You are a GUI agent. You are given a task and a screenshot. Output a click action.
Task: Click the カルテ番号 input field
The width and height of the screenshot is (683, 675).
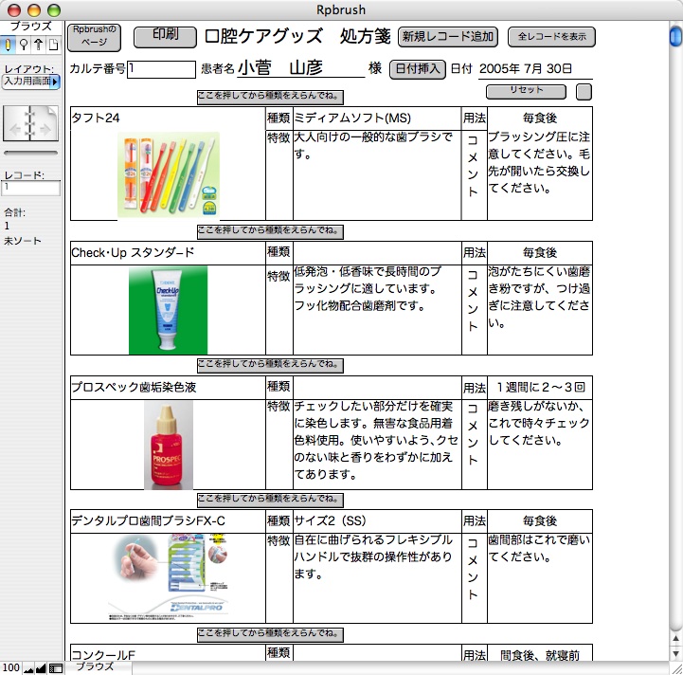point(161,69)
